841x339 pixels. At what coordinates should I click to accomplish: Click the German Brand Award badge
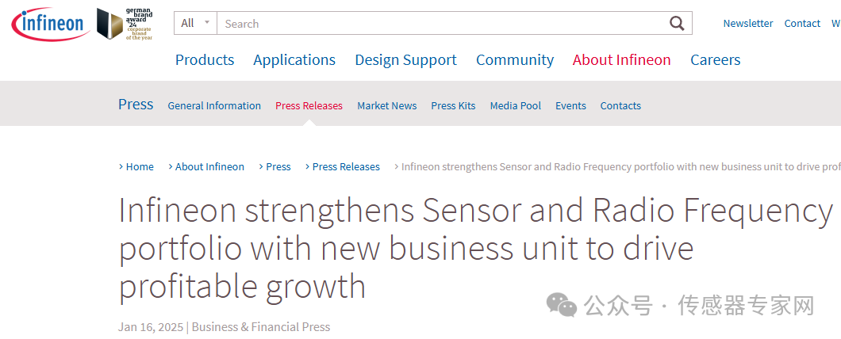coord(125,24)
